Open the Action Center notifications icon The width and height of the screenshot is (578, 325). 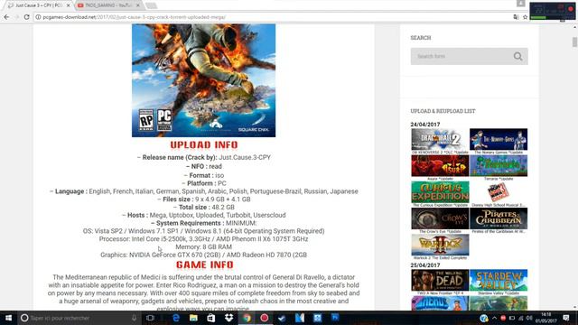tap(566, 318)
